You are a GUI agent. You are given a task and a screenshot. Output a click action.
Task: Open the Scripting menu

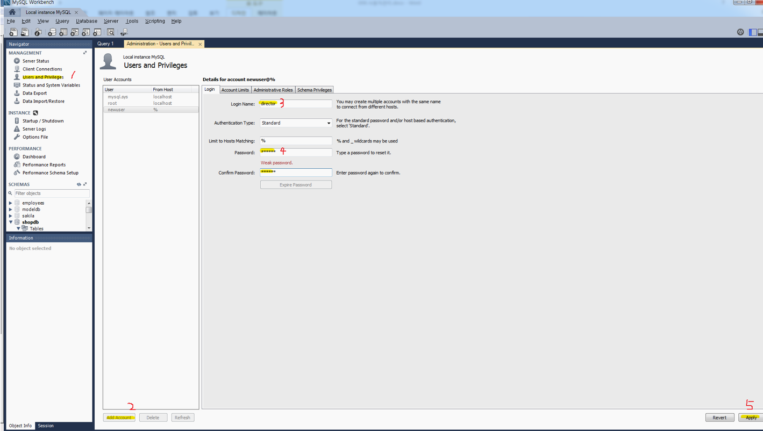tap(155, 21)
